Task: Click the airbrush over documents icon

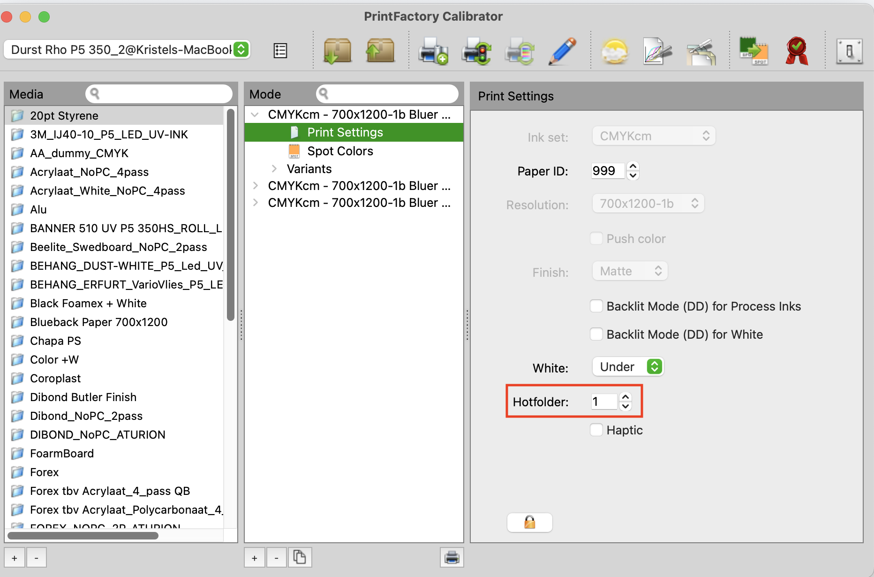Action: tap(701, 52)
